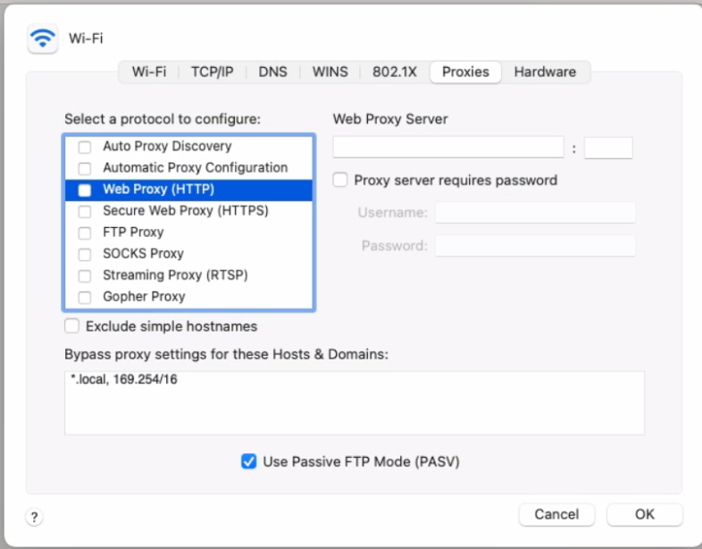The image size is (702, 549).
Task: Enable Streaming Proxy (RTSP)
Action: (85, 276)
